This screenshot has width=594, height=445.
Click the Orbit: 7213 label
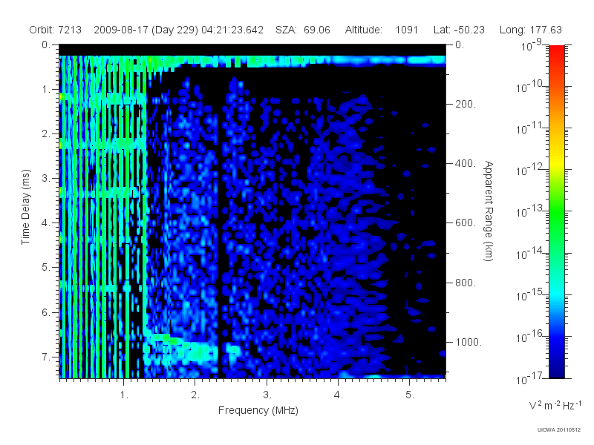coord(55,30)
